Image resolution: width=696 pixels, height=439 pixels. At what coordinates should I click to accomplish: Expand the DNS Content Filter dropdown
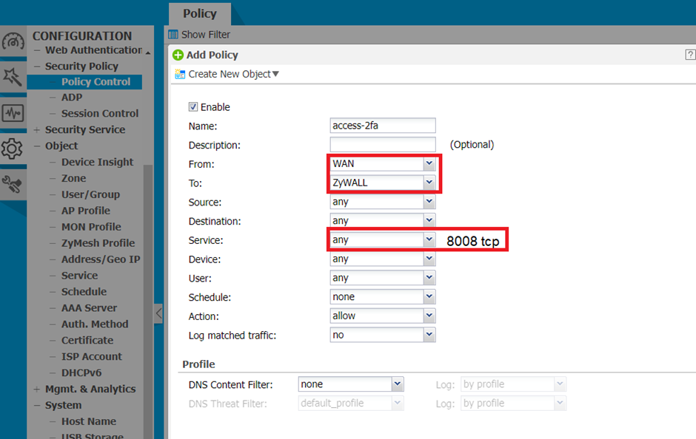[398, 384]
